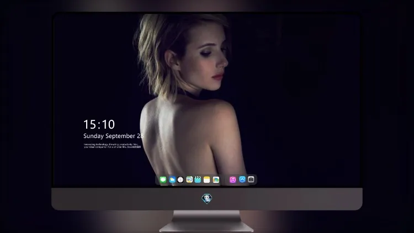Open the Camera app in the dock
This screenshot has height=233, width=414.
pyautogui.click(x=251, y=179)
